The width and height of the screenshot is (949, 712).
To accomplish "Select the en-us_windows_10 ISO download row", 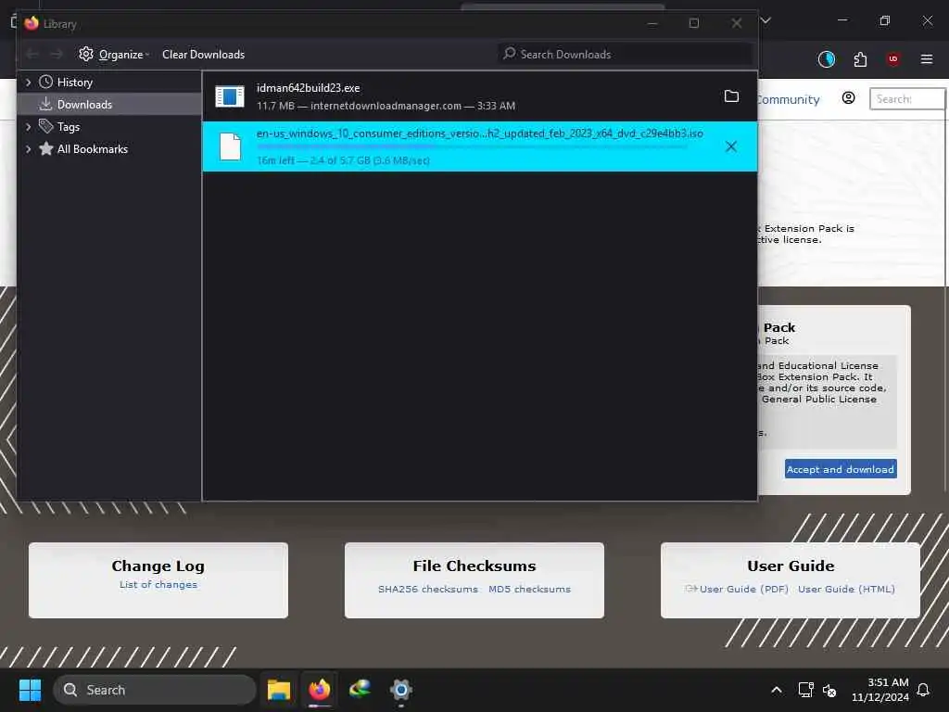I will pos(479,146).
